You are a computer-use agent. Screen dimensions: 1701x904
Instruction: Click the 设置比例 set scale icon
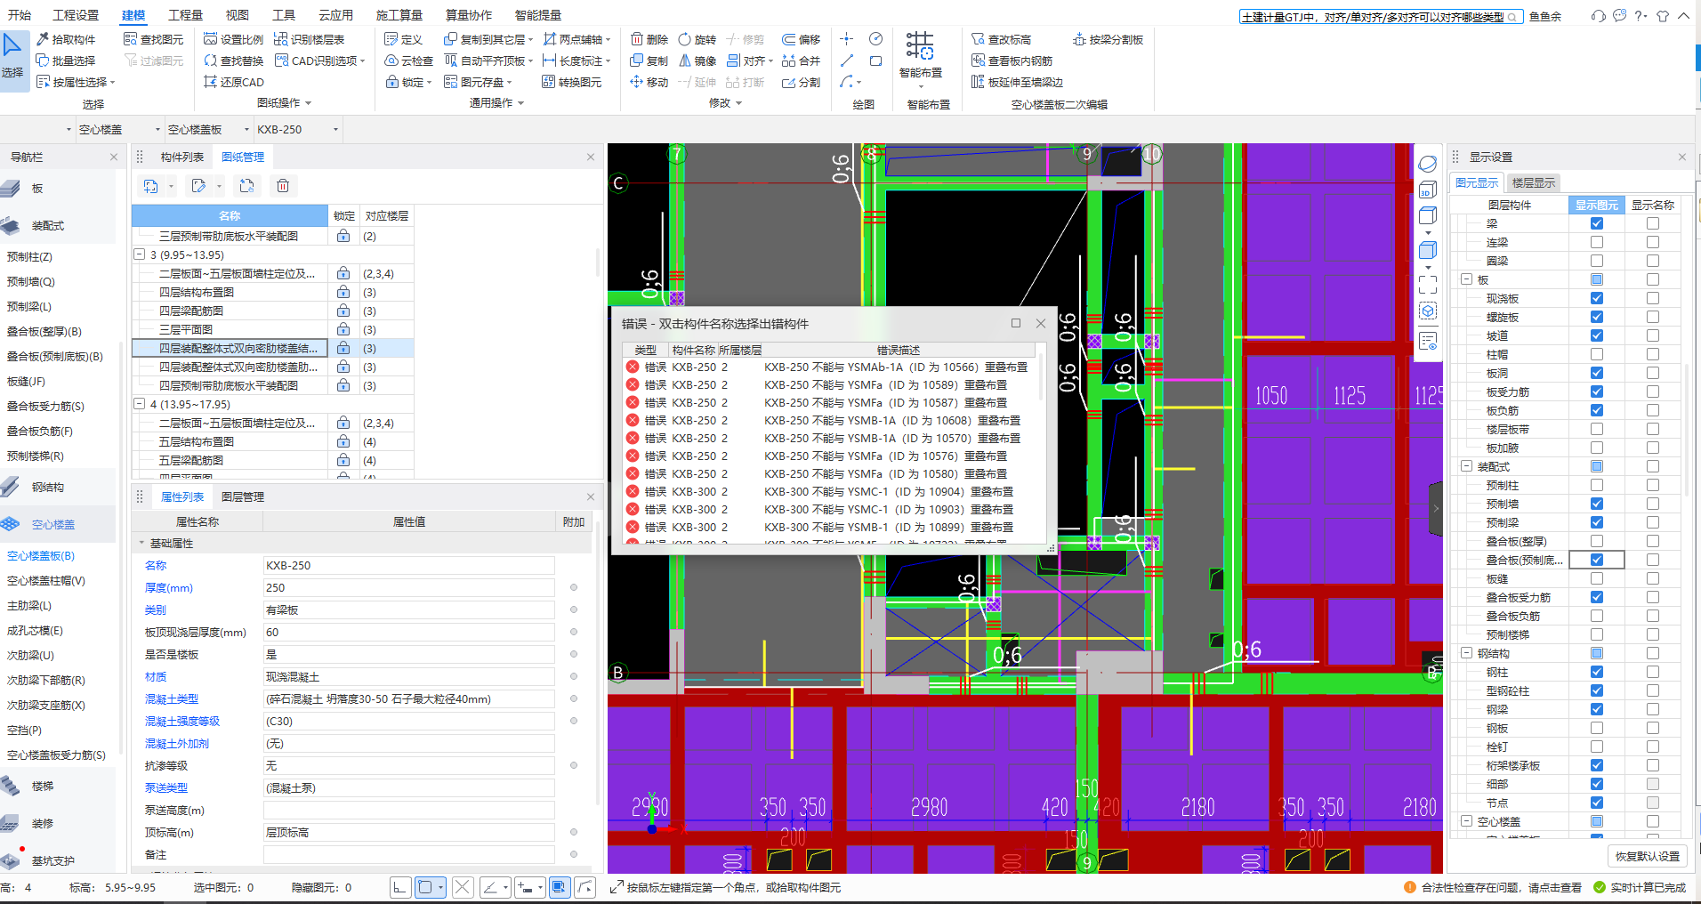tap(210, 39)
